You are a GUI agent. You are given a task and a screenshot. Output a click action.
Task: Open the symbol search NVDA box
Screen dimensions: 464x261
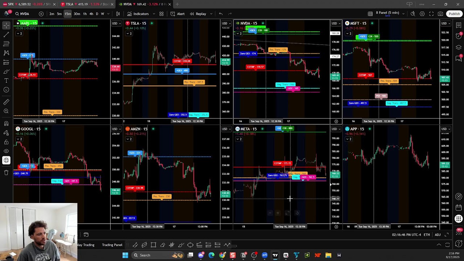[22, 14]
